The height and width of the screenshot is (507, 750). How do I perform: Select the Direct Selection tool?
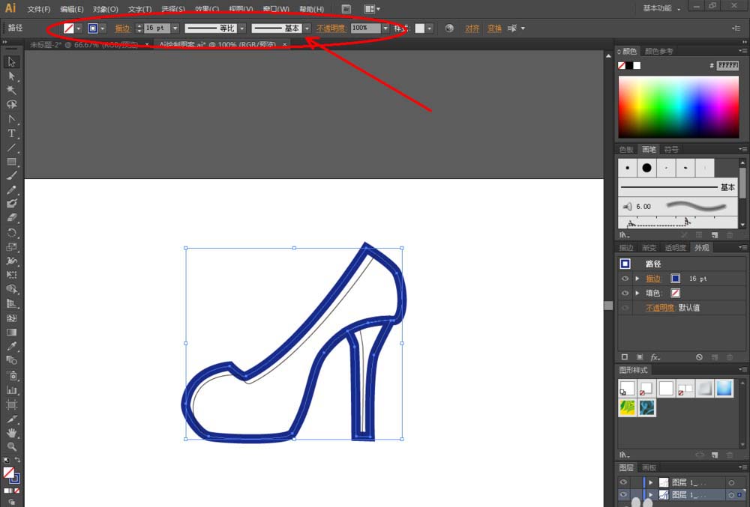[x=11, y=76]
